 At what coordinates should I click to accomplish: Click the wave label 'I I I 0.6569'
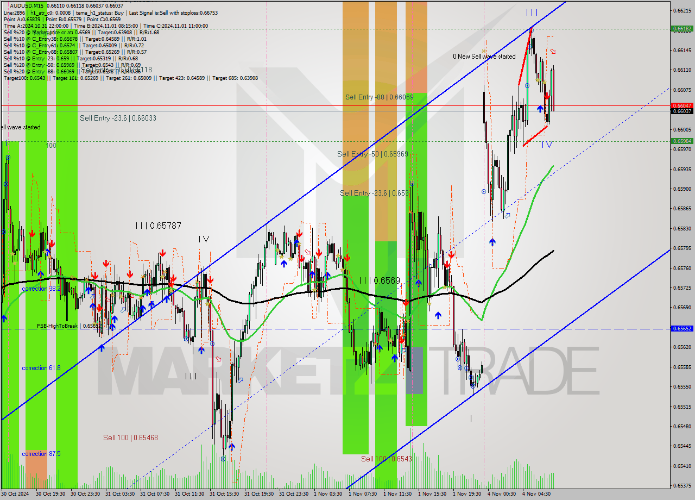coord(380,281)
